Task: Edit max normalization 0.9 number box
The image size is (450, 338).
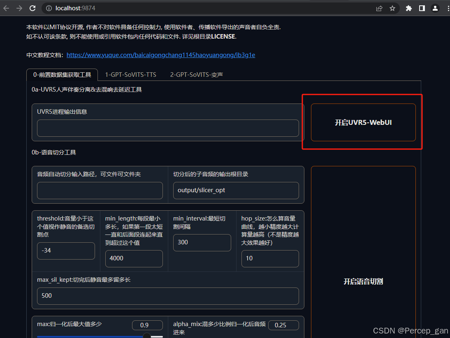Action: point(148,325)
